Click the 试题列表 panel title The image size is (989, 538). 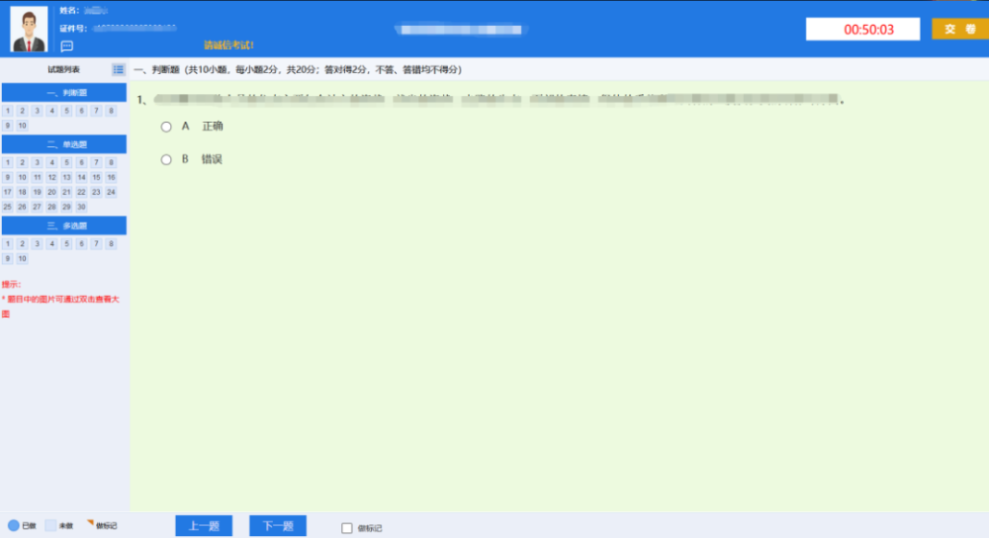(x=63, y=69)
